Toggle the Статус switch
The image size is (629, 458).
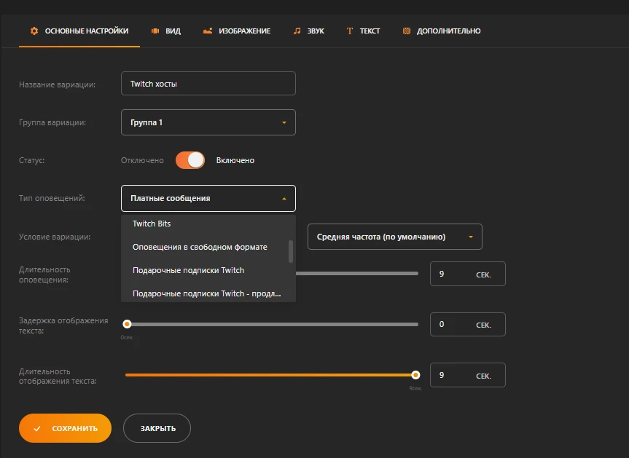tap(190, 160)
